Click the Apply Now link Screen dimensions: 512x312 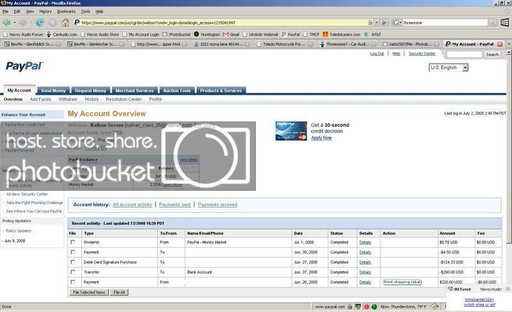[x=321, y=138]
